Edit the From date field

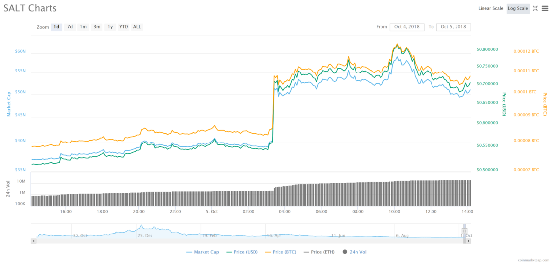point(407,27)
